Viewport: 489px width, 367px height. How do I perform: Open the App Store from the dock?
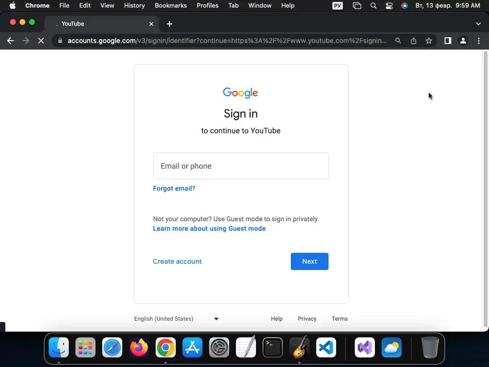[192, 347]
